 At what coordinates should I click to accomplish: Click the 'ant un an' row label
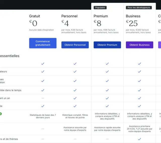pyautogui.click(x=5, y=98)
